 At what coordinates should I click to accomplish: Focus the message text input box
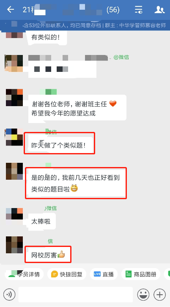click(x=76, y=294)
